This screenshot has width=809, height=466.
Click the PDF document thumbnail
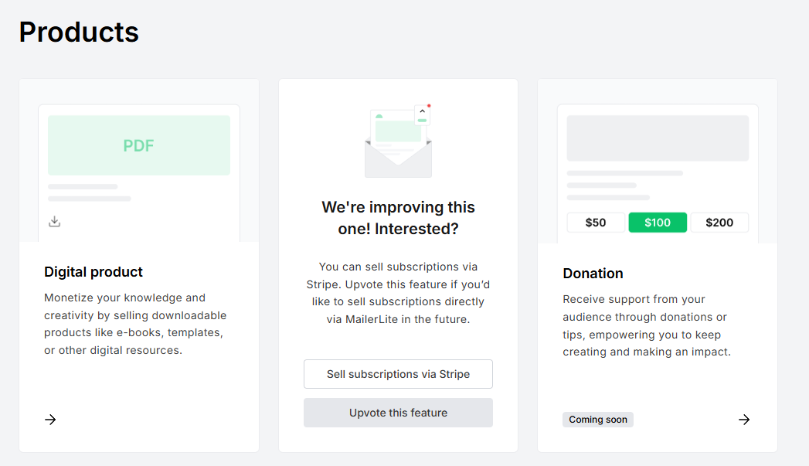139,145
